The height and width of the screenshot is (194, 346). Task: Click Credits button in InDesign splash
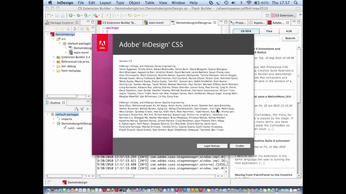(x=240, y=146)
